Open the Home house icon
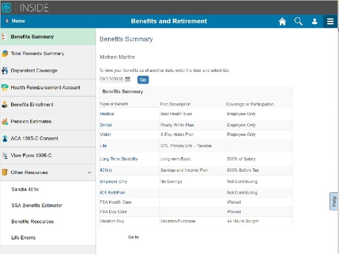The width and height of the screenshot is (339, 254). pos(282,21)
